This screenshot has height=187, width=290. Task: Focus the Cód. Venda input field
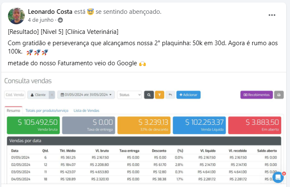point(15,95)
